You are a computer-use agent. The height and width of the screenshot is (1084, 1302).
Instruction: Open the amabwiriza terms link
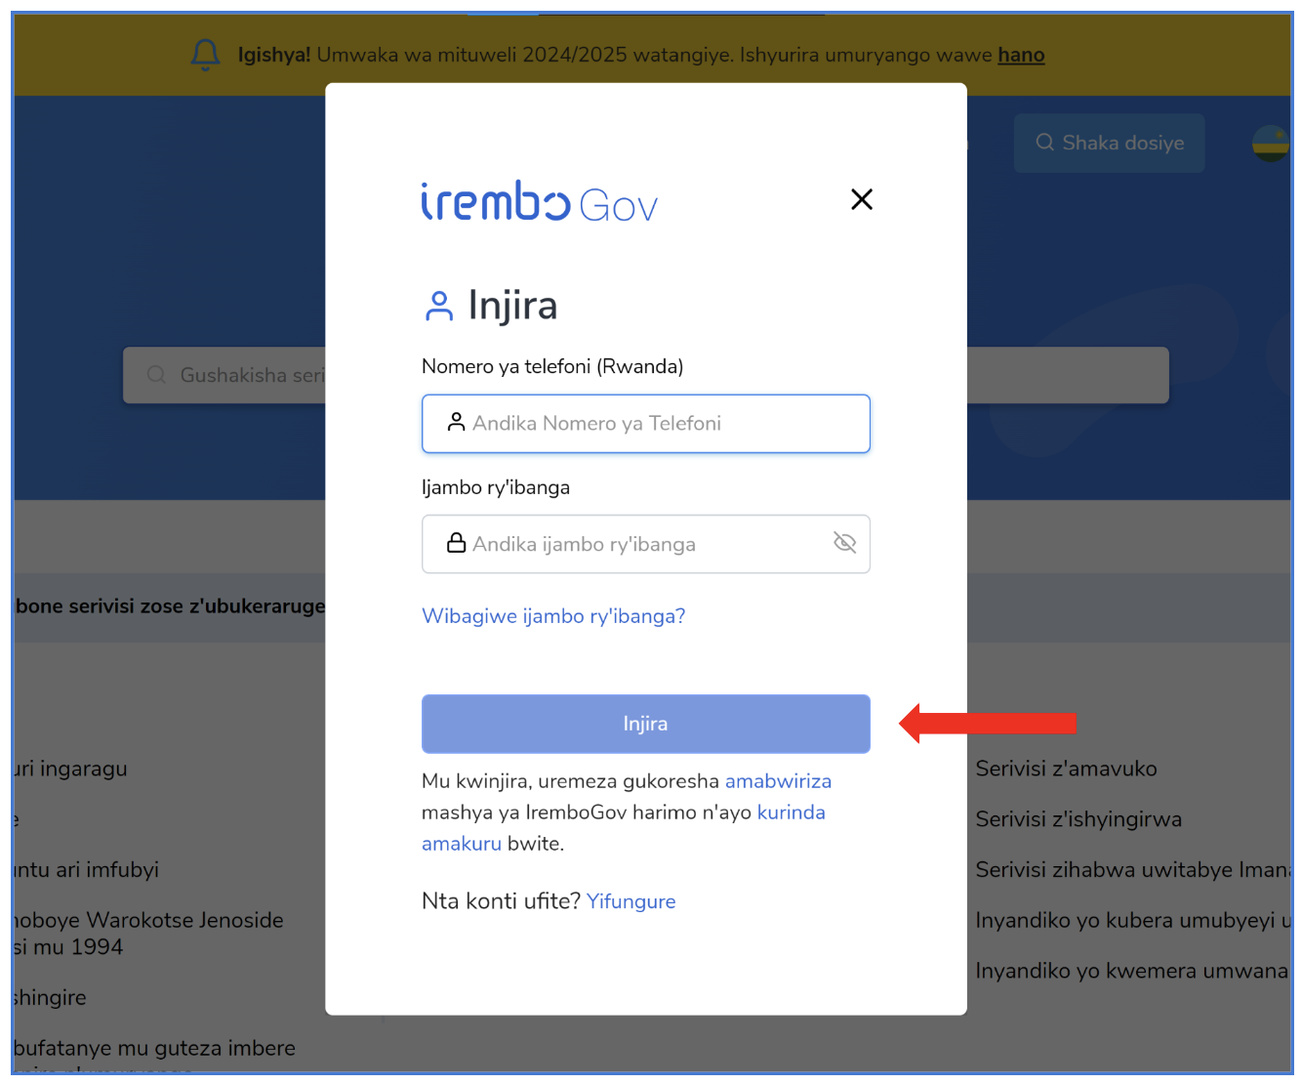coord(778,781)
